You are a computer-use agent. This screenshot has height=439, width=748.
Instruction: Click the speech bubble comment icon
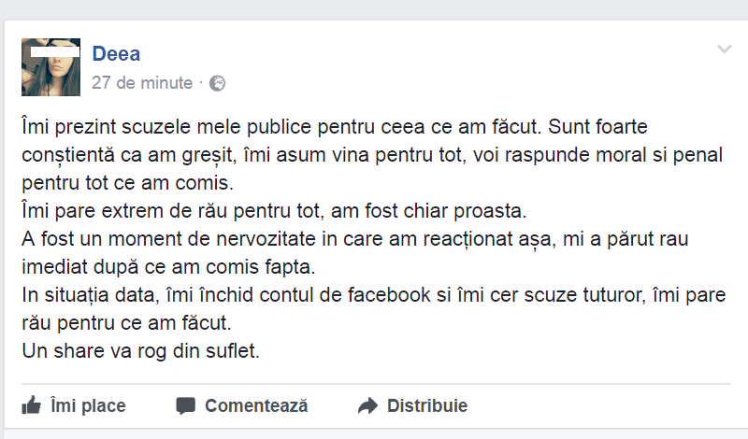pos(185,406)
